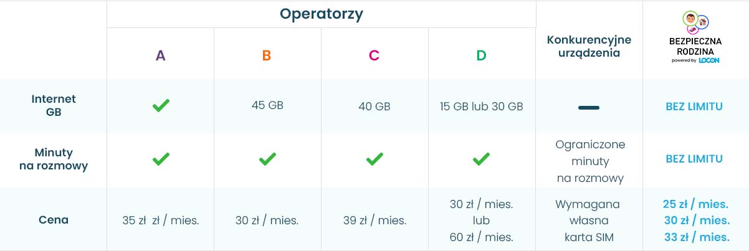Select the pink operator C column header
Image resolution: width=749 pixels, height=251 pixels.
point(374,55)
